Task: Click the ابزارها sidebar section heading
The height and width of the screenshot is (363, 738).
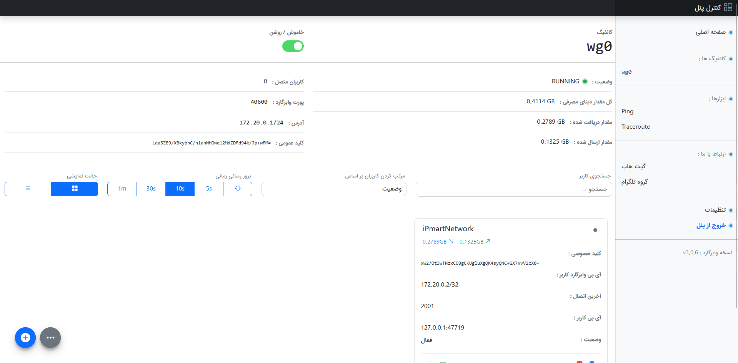Action: tap(717, 98)
